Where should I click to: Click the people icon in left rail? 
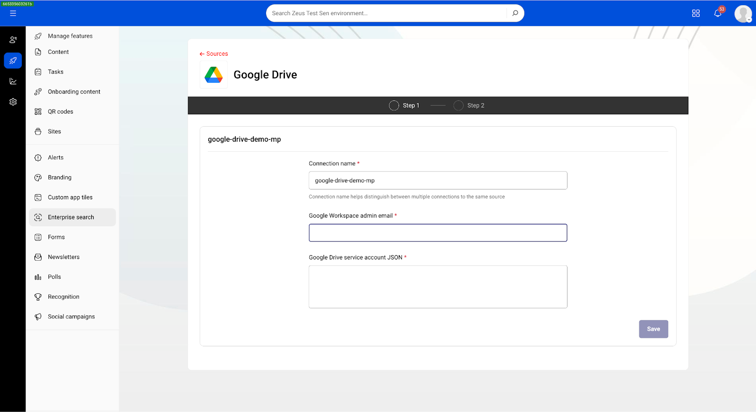click(13, 40)
